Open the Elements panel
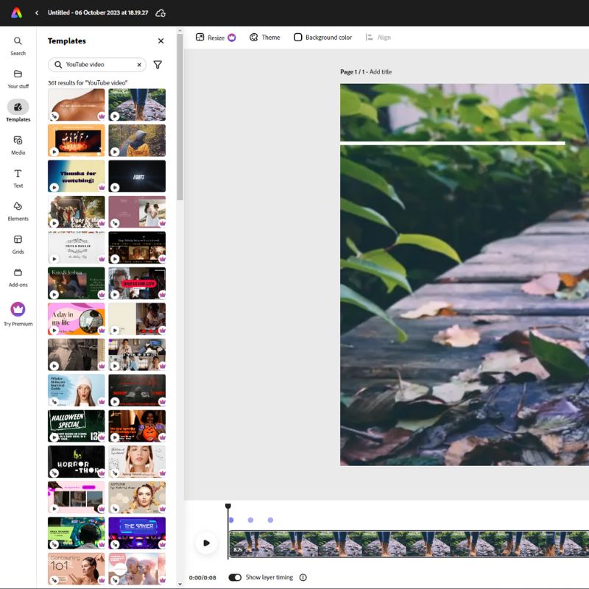Viewport: 589px width, 589px height. (x=18, y=211)
